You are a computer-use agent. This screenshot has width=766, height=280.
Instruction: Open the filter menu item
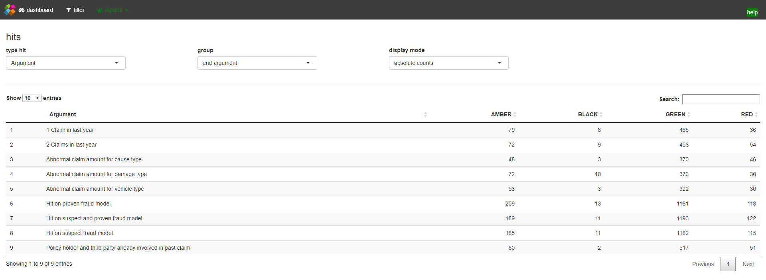(x=75, y=10)
